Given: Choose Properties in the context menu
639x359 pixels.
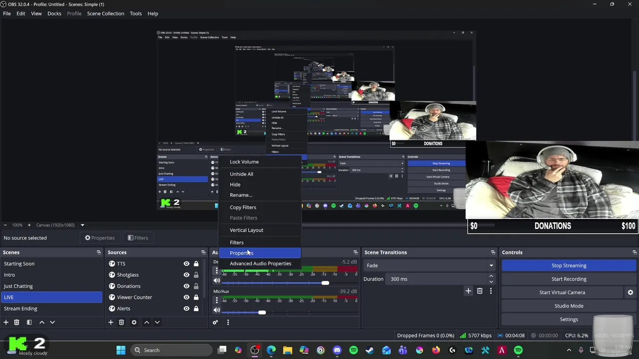Looking at the screenshot, I should click(260, 253).
